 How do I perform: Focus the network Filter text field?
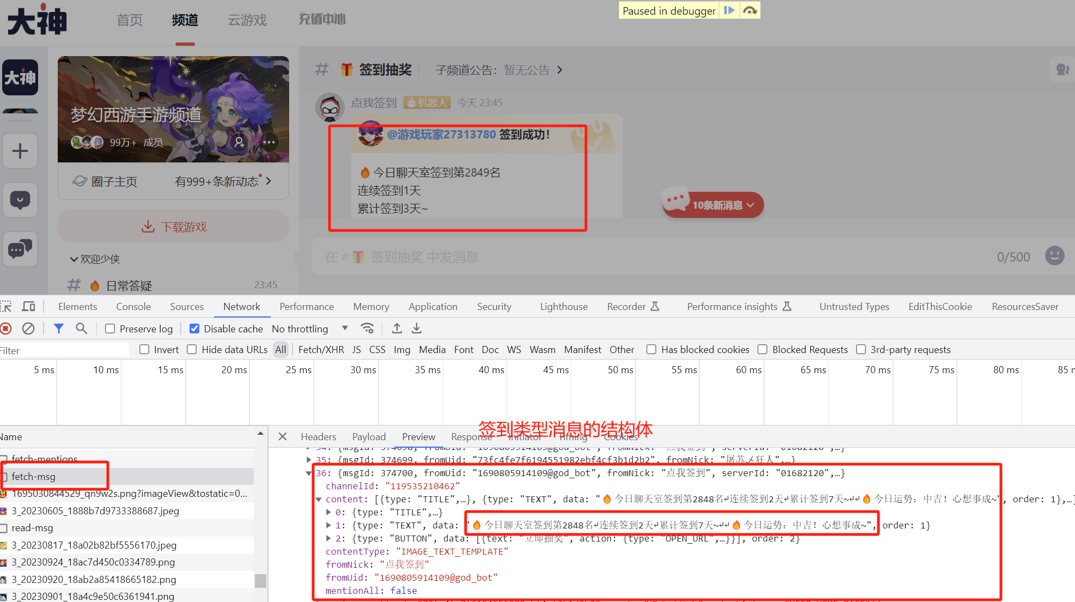[x=64, y=350]
